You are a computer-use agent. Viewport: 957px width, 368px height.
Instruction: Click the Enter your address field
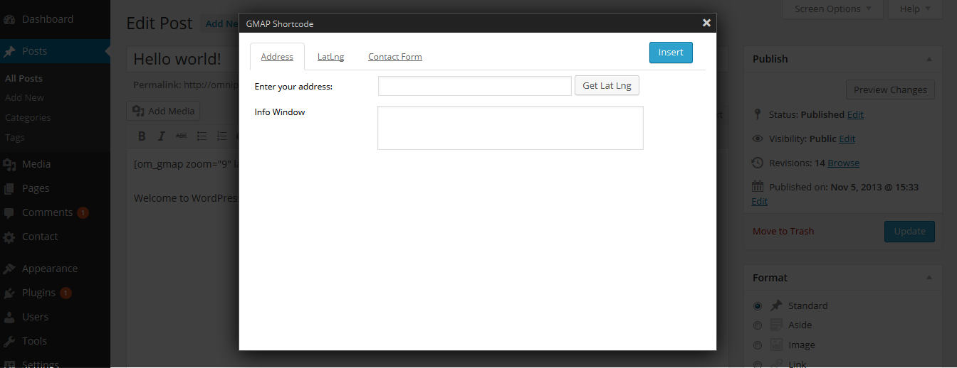(x=474, y=86)
